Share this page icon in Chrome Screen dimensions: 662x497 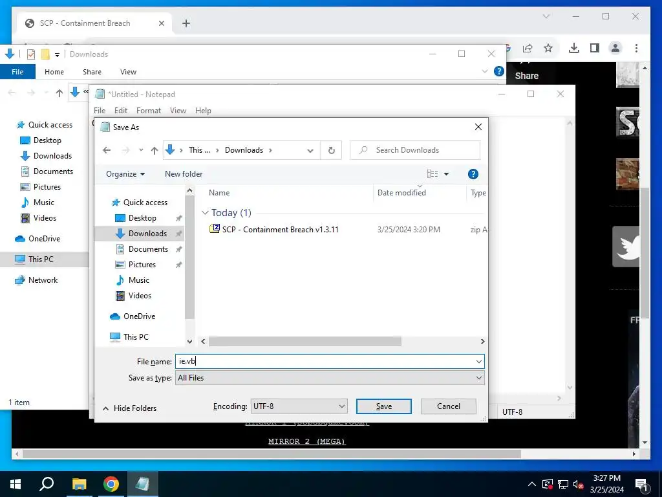528,48
